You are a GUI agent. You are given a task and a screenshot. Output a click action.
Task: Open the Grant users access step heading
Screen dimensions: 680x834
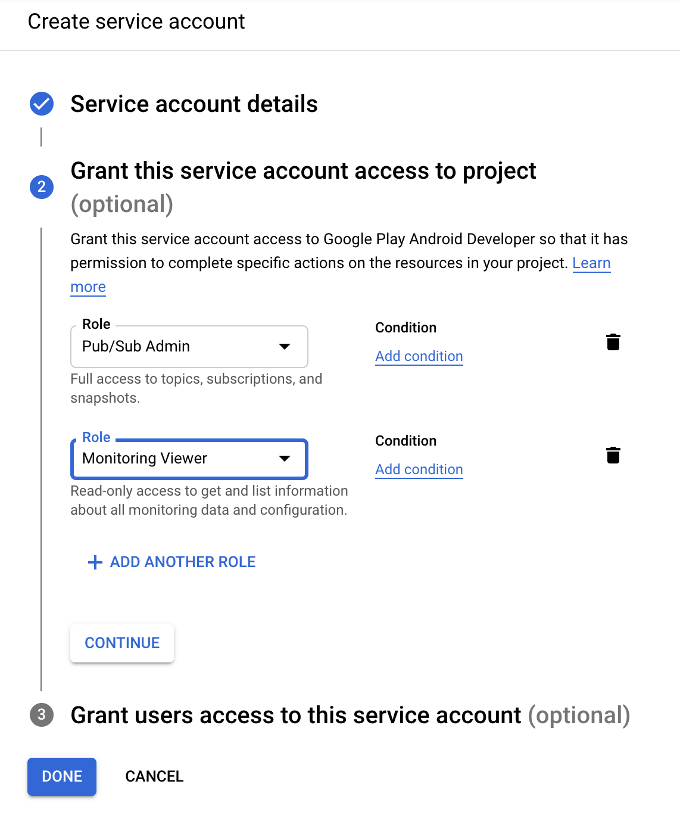pyautogui.click(x=350, y=715)
